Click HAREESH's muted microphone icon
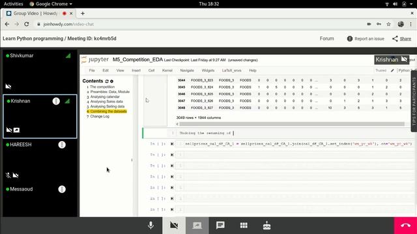417x234 pixels. (8, 175)
